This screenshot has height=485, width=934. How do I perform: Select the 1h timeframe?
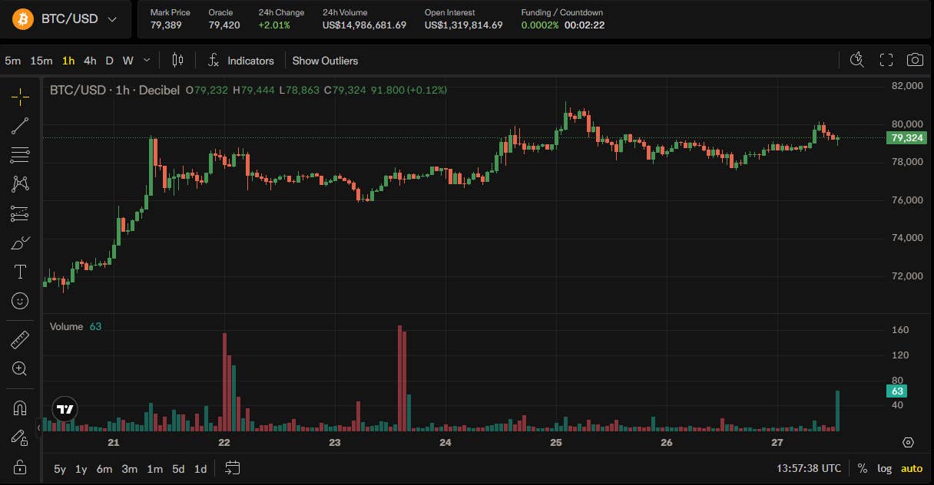coord(68,61)
